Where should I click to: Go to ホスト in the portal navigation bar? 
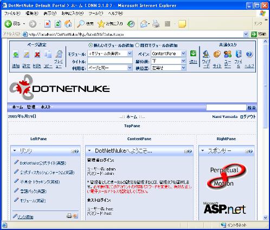pyautogui.click(x=46, y=107)
